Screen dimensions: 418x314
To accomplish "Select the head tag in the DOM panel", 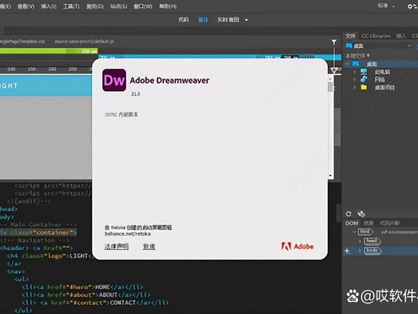I will tap(372, 241).
